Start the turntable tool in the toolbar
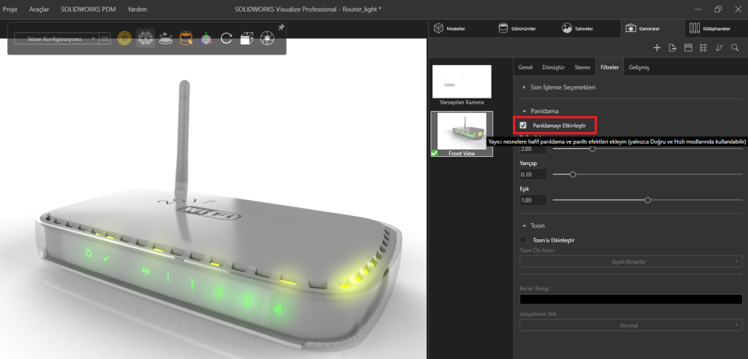The image size is (748, 359). [x=167, y=39]
